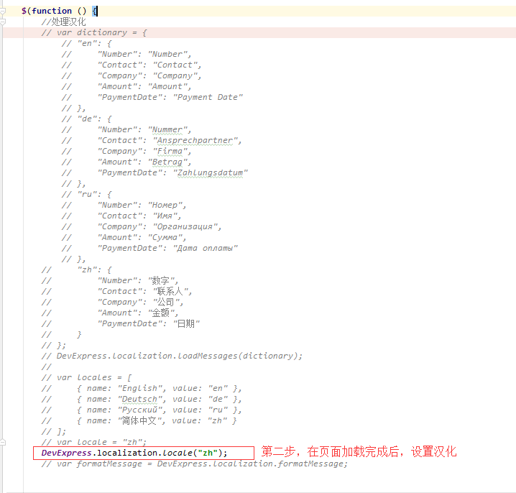The image size is (516, 493).
Task: Collapse the comment block at //处理汉化 gutter marker
Action: click(3, 22)
